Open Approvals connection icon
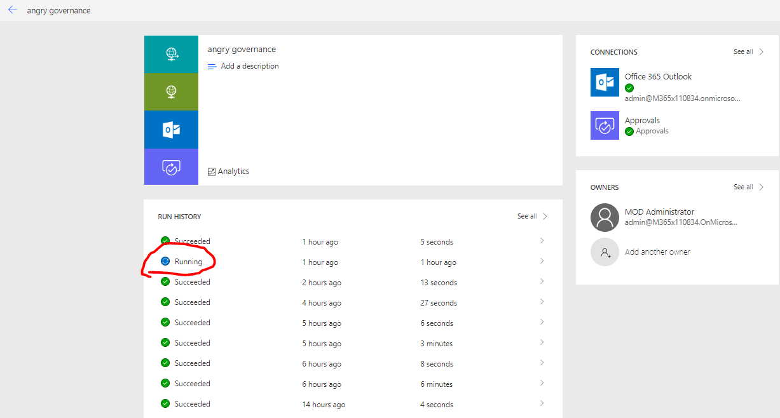This screenshot has height=418, width=780. pyautogui.click(x=605, y=126)
